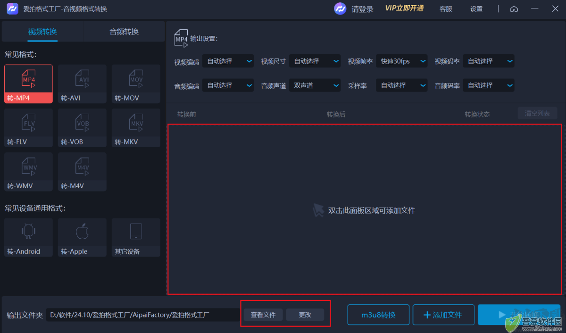Select the 转-Android device format
Viewport: 566px width, 333px height.
click(28, 237)
